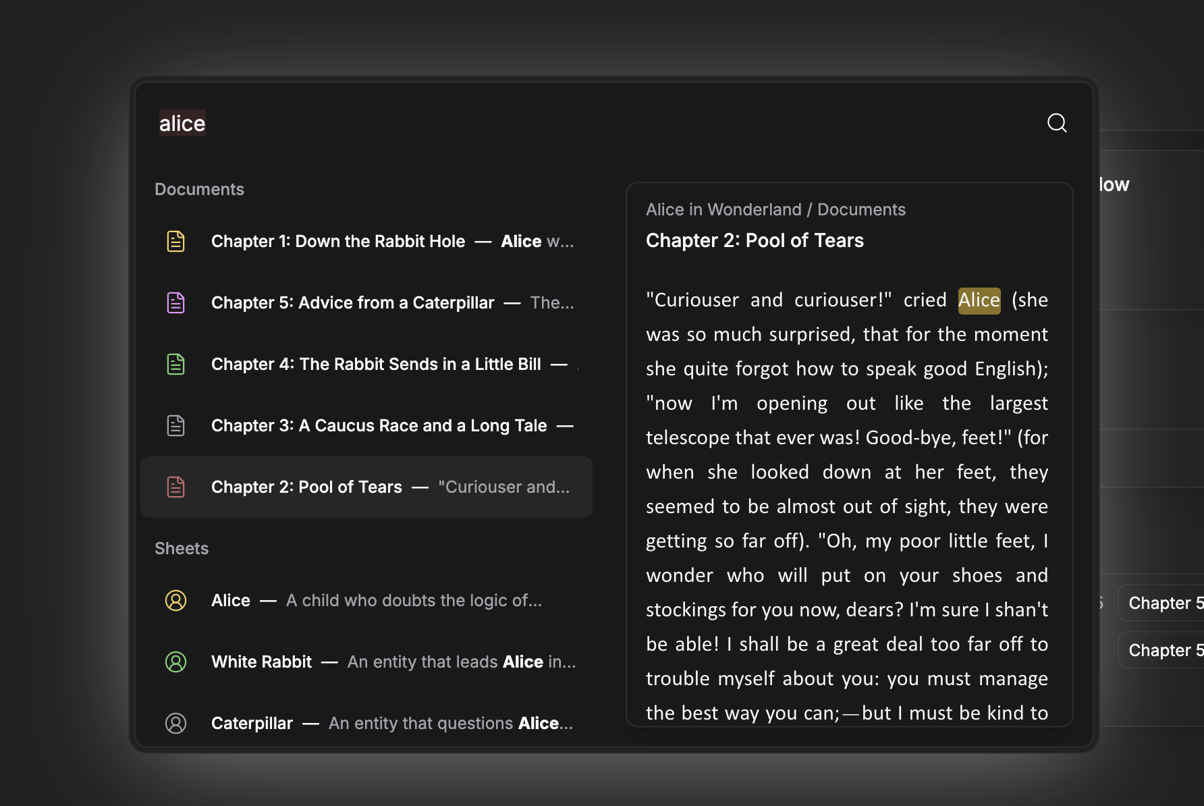
Task: Open result Chapter 4: The Rabbit Sends in a Little Bill
Action: click(x=366, y=364)
